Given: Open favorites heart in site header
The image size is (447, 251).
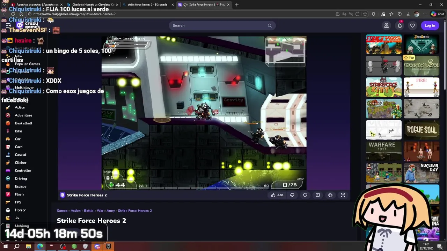Looking at the screenshot, I should click(412, 25).
